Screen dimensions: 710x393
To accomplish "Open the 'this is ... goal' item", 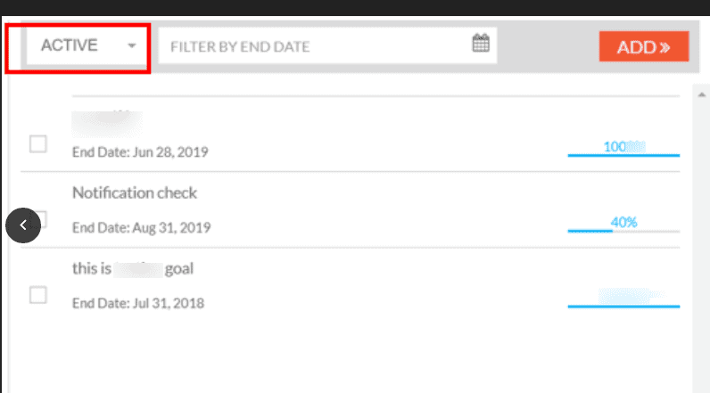I will pyautogui.click(x=133, y=268).
